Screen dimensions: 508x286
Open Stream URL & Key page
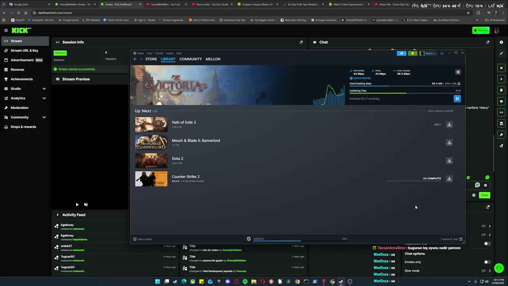pos(25,50)
